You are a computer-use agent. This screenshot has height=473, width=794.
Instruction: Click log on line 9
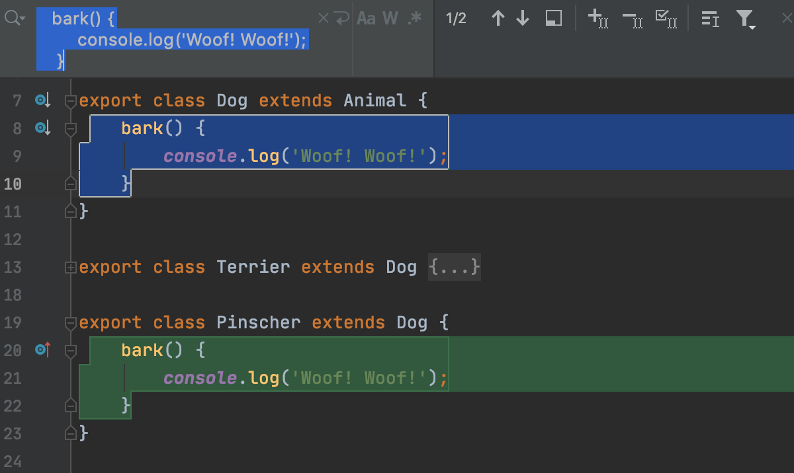point(264,157)
